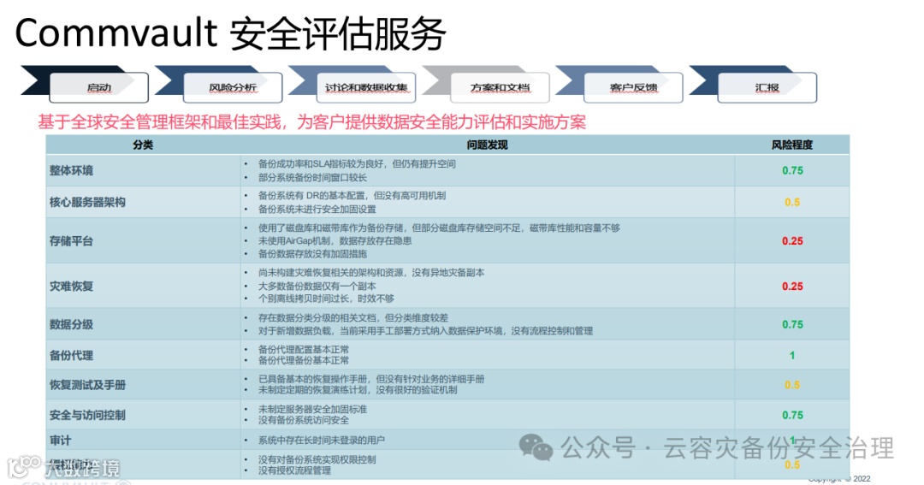Viewport: 924px width, 485px height.
Task: Select the bullet 大多数备份数据仅有一个副本
Action: 317,287
